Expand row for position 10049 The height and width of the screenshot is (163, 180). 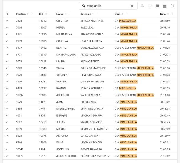click(7, 149)
